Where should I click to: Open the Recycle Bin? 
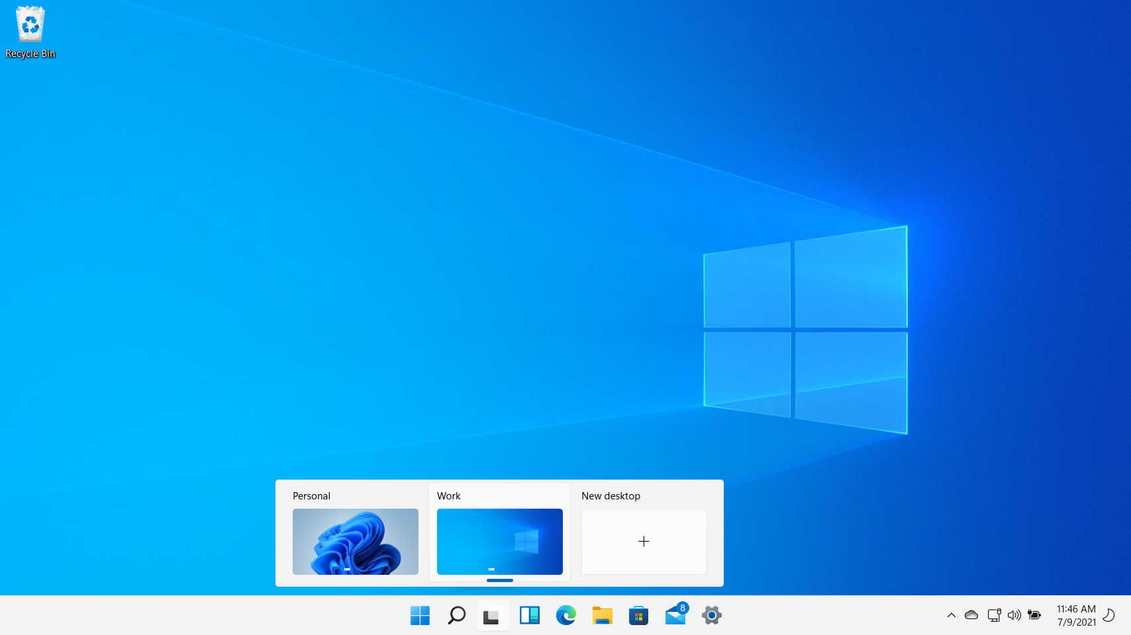tap(30, 26)
